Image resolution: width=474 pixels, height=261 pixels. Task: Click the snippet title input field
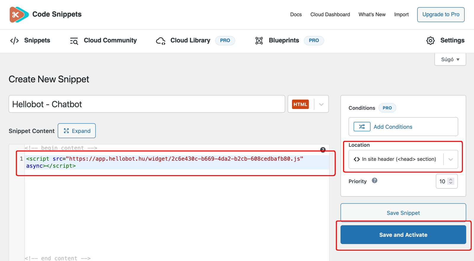(147, 104)
